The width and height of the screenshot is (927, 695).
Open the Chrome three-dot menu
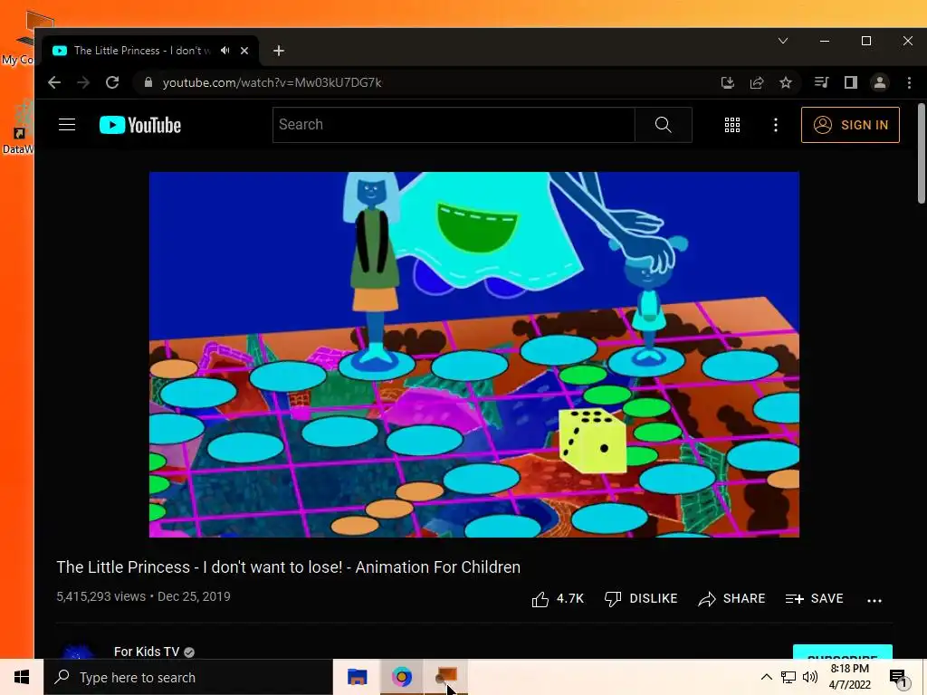tap(909, 82)
